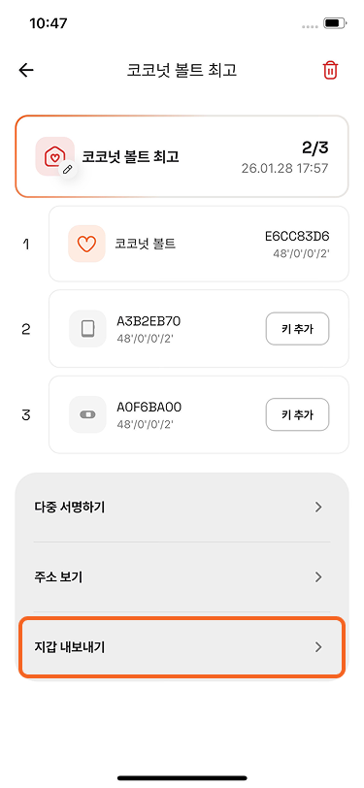
Task: Tap the 코코넛 볼트 최고 wallet header card
Action: pyautogui.click(x=182, y=156)
